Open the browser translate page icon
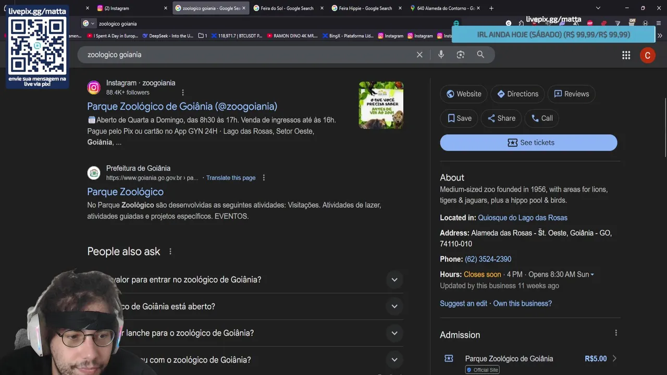667x375 pixels. 456,23
